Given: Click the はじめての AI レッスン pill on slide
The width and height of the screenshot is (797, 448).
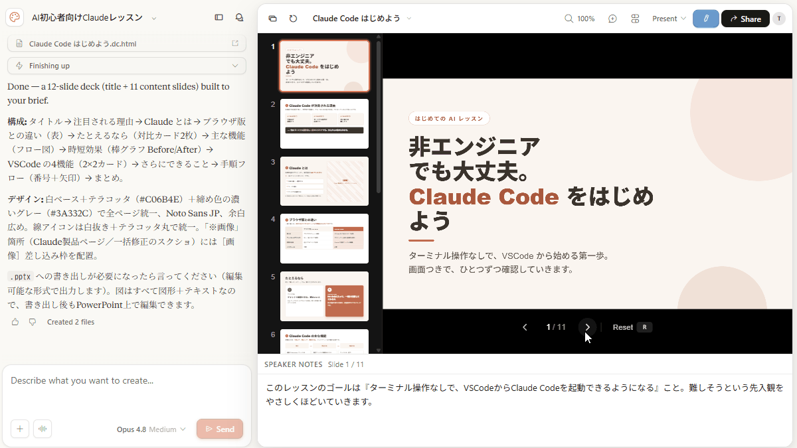Looking at the screenshot, I should click(x=449, y=119).
